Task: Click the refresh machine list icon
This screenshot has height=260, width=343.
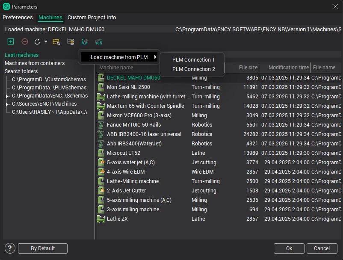Action: point(37,41)
